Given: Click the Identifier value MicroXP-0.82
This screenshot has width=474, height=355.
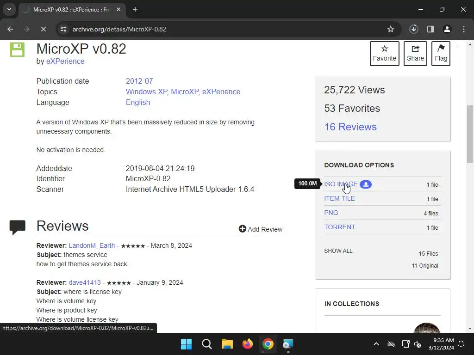Looking at the screenshot, I should (x=148, y=179).
